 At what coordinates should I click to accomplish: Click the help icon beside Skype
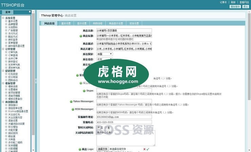[x=84, y=91]
